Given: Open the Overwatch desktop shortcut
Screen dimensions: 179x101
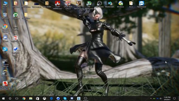Looking at the screenshot, I should (5, 73).
